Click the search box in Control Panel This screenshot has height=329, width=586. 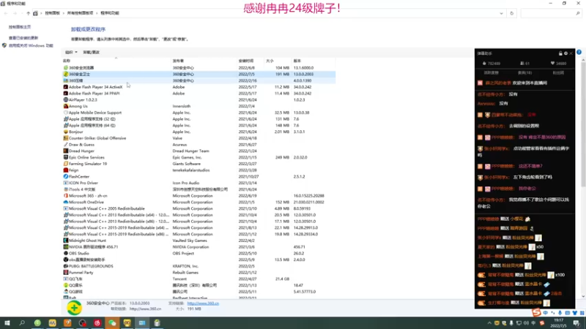pyautogui.click(x=551, y=13)
